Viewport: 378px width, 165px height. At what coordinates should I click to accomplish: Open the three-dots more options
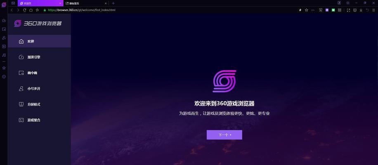[x=313, y=10]
